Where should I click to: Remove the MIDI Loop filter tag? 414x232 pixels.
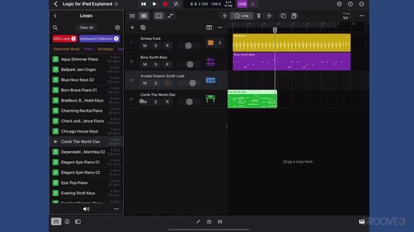[x=73, y=39]
